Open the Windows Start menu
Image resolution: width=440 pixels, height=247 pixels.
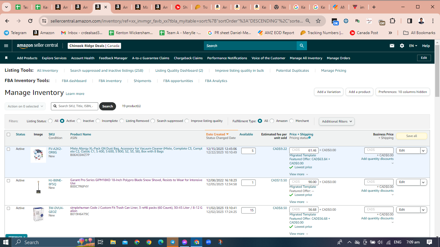pos(6,242)
